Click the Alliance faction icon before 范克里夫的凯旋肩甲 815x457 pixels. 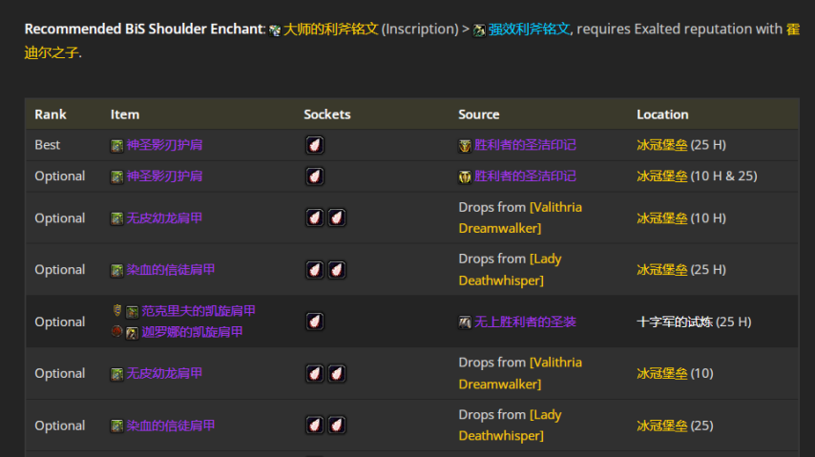(117, 311)
